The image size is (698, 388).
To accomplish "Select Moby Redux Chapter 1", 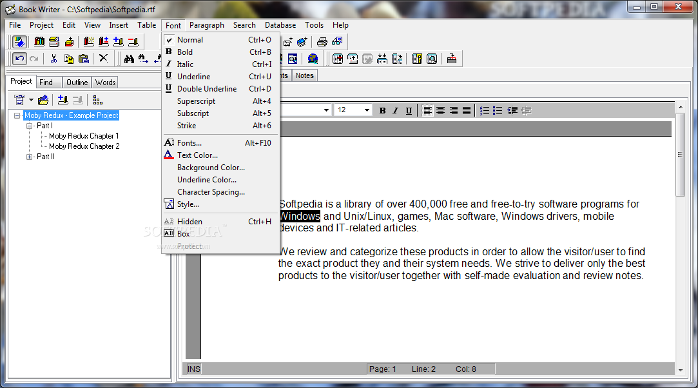I will point(84,136).
